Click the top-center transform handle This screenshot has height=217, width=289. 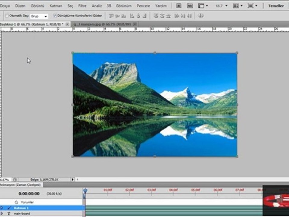pyautogui.click(x=155, y=53)
